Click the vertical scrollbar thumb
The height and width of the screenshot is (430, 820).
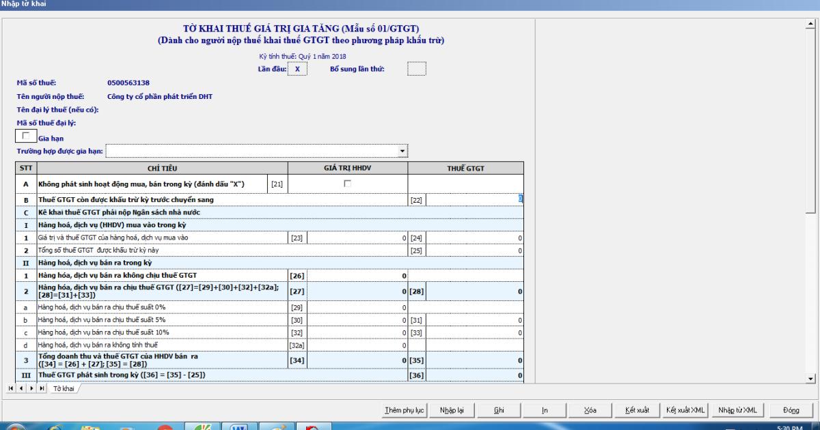pos(810,121)
